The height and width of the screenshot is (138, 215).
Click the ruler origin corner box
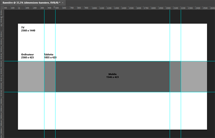tap(2, 7)
